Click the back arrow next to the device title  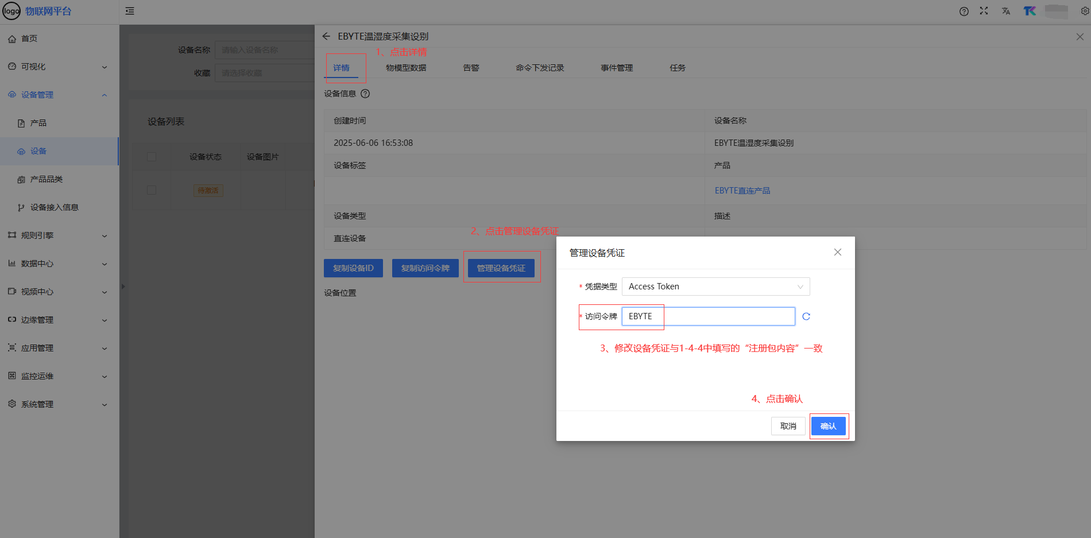[326, 36]
